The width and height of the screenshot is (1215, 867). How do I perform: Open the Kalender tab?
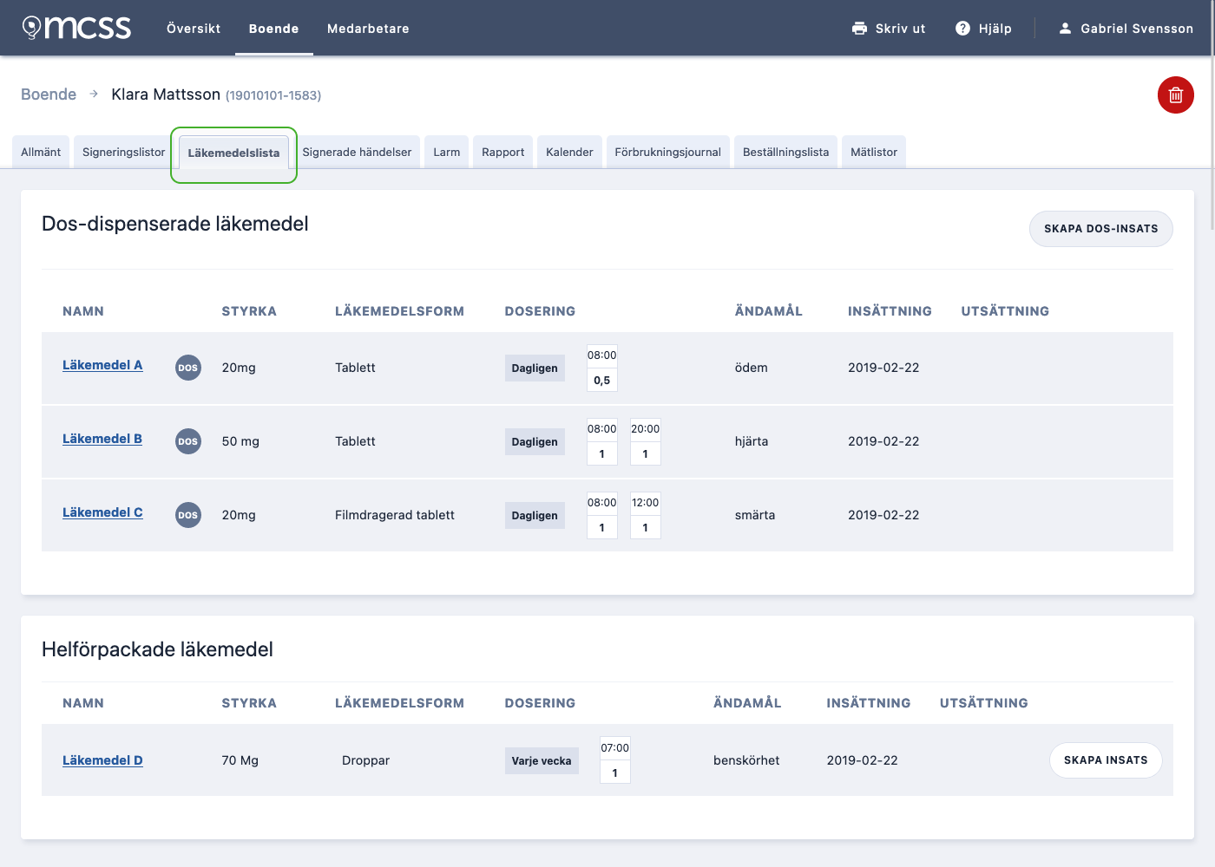[x=569, y=151]
